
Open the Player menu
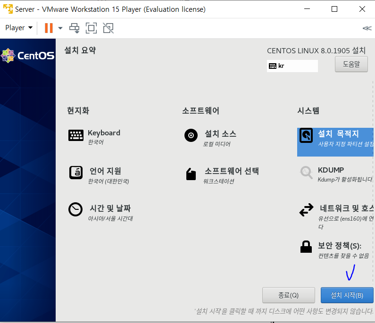point(19,28)
